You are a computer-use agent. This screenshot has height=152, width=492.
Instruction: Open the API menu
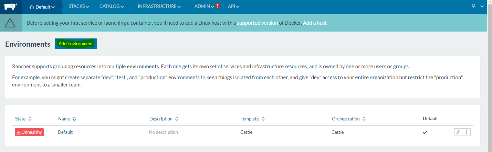(234, 7)
